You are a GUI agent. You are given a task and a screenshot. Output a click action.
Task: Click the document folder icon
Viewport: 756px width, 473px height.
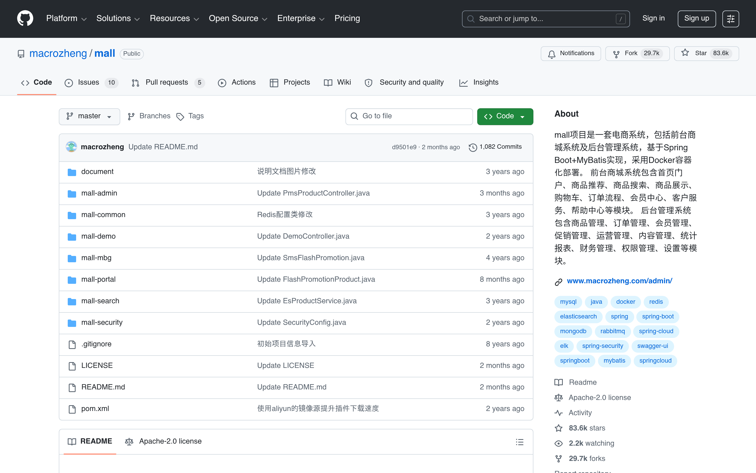pyautogui.click(x=72, y=172)
